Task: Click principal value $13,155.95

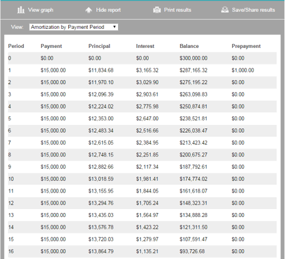Action: pos(101,191)
